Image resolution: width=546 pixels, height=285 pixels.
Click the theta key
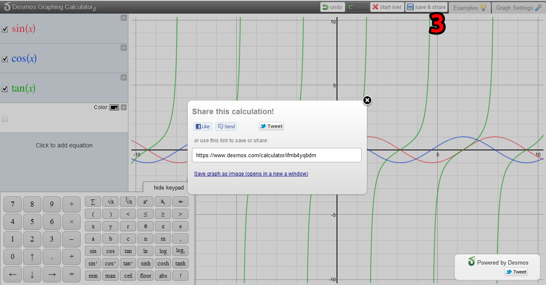145,226
